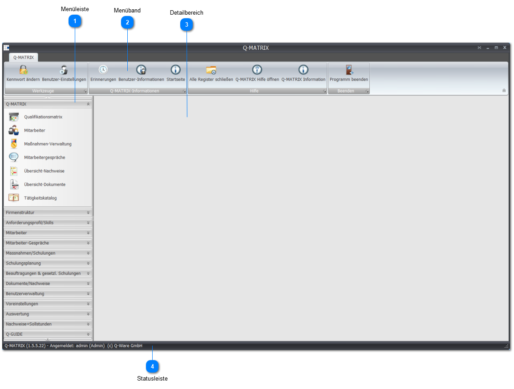Click the Programm beenden label
The image size is (514, 389).
click(x=349, y=80)
